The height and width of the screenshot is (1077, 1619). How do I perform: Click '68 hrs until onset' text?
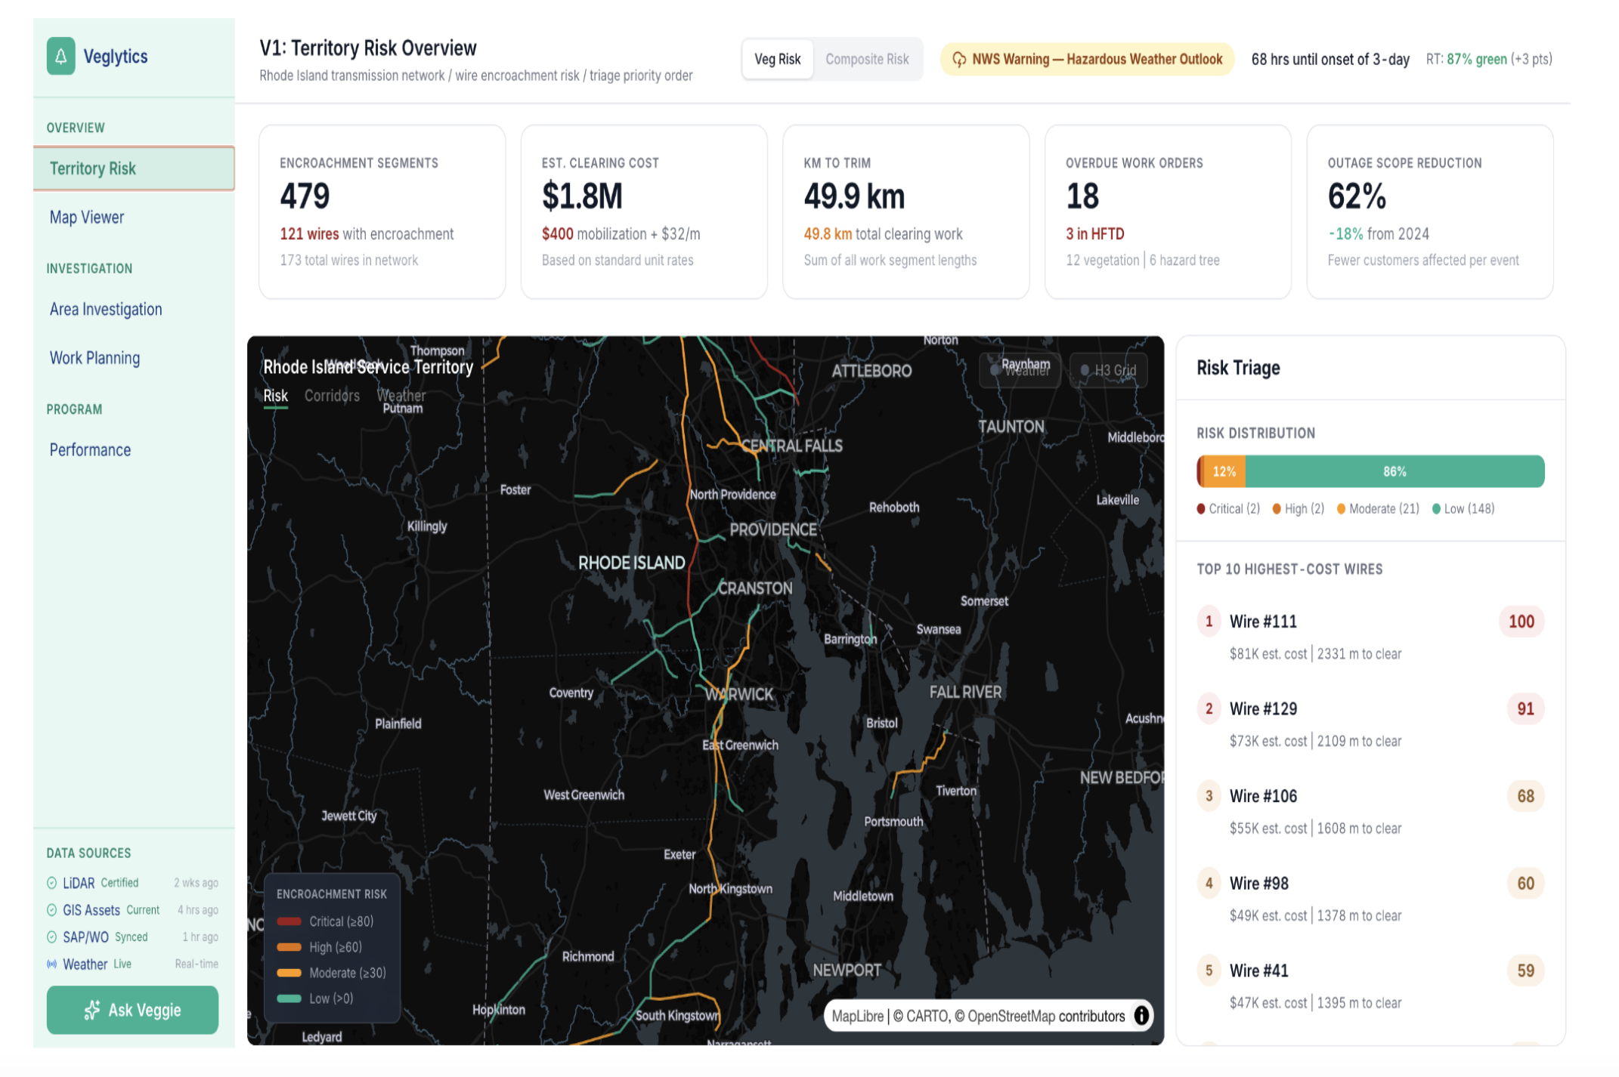[x=1330, y=59]
